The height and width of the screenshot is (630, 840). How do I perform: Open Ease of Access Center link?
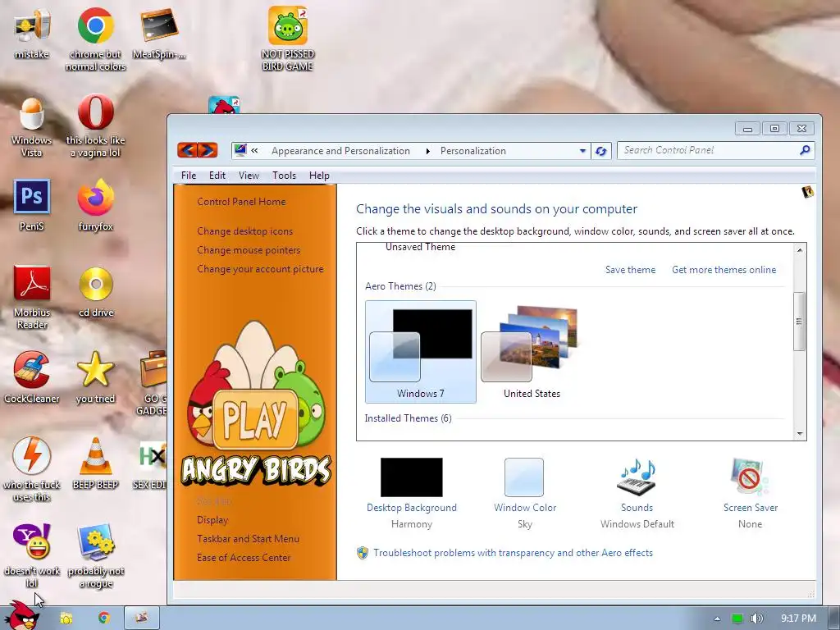tap(243, 558)
